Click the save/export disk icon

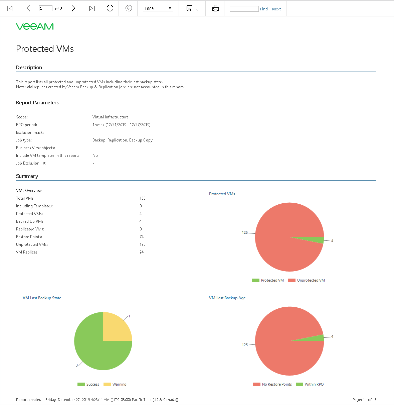[x=189, y=8]
